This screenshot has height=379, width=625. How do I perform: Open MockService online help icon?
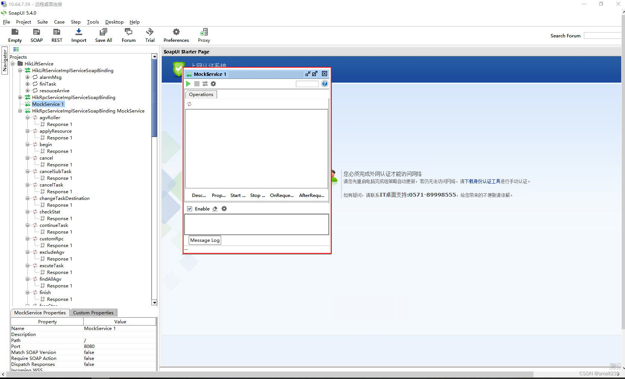(325, 84)
